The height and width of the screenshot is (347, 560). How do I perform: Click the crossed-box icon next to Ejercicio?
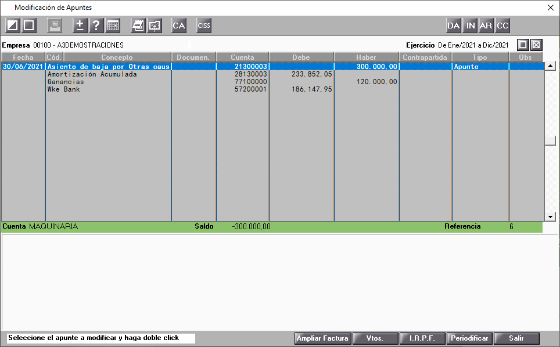coord(536,45)
